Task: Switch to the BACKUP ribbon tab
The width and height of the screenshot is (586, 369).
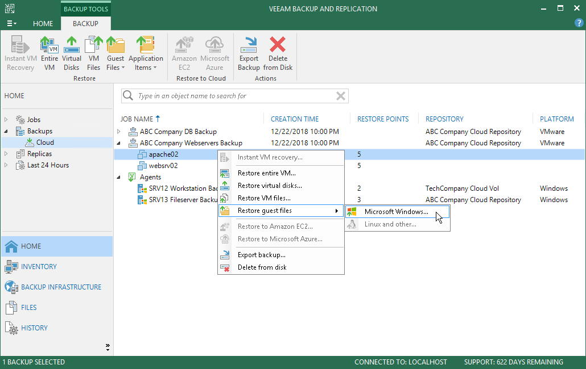Action: (x=85, y=23)
